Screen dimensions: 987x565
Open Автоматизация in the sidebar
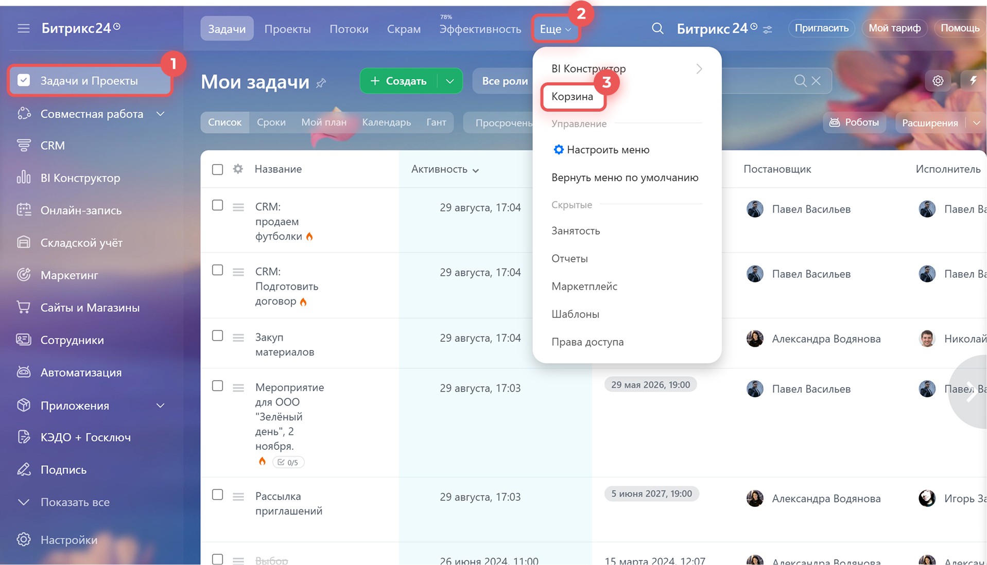(81, 373)
